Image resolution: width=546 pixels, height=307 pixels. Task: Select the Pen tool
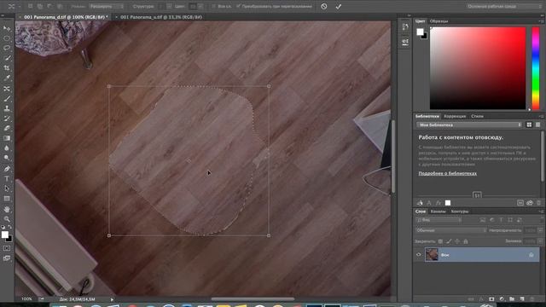(7, 169)
